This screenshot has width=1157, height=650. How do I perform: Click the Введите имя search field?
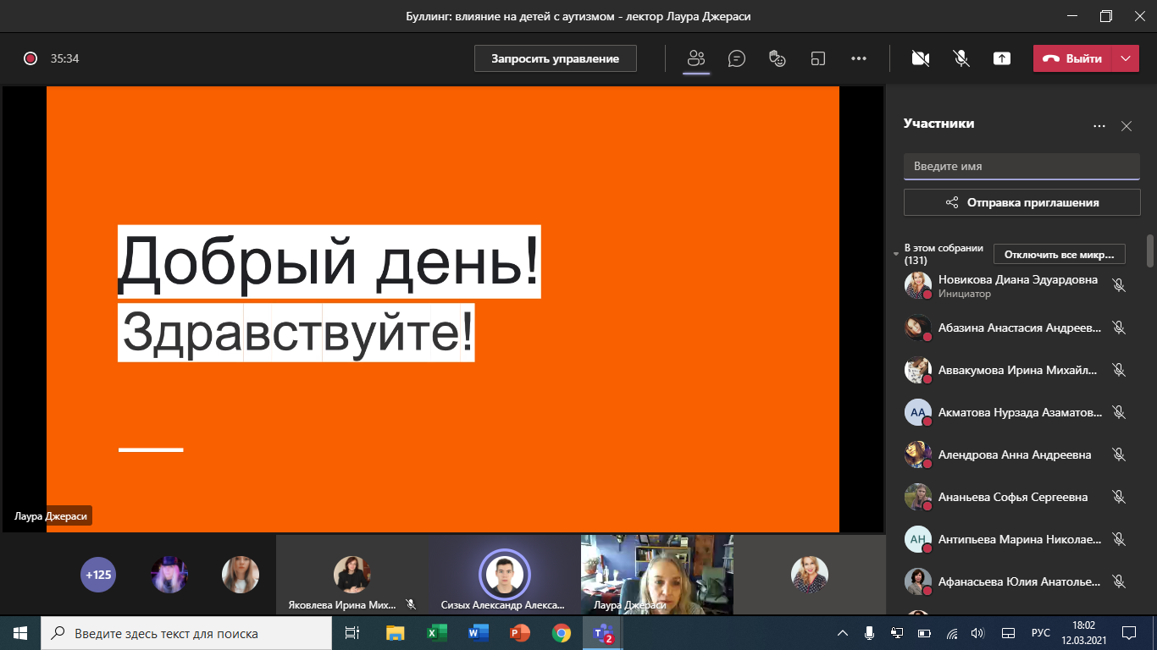click(1021, 167)
